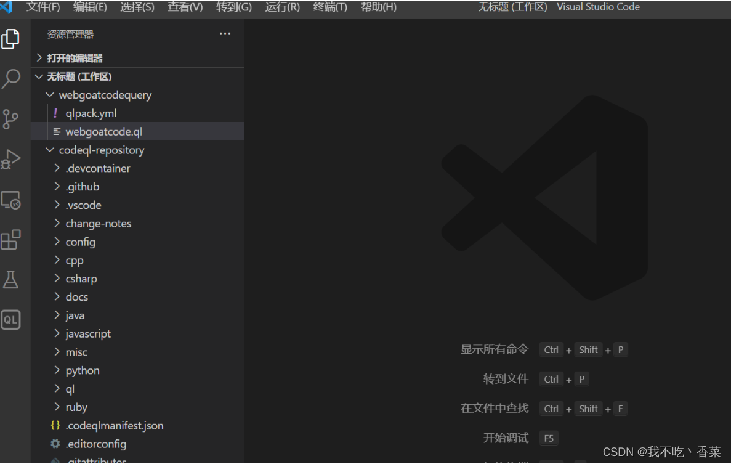Open the .codeqlmanifest.json file

click(x=137, y=425)
